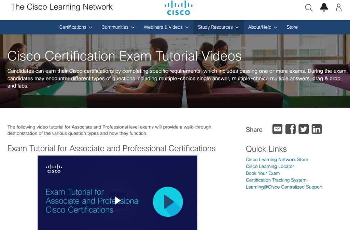The height and width of the screenshot is (230, 350).
Task: Expand the Webinars & Videos dropdown
Action: 166,27
